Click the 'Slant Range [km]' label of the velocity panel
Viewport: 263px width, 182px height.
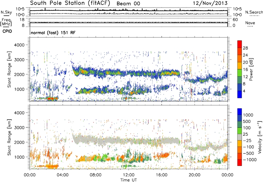[x=9, y=137]
